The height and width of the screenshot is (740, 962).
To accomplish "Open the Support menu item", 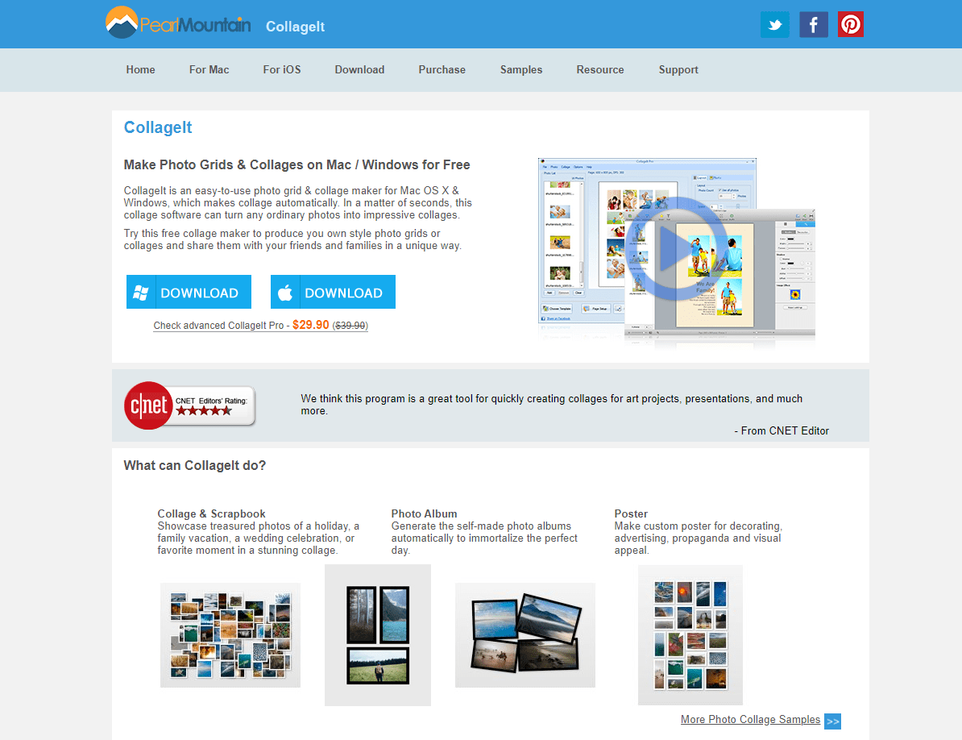I will pyautogui.click(x=678, y=70).
